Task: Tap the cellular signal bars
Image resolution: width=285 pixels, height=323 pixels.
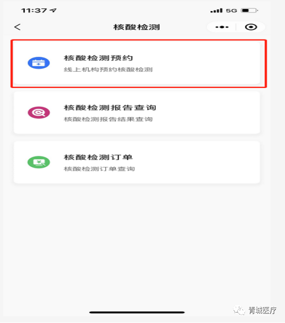Action: [x=216, y=10]
